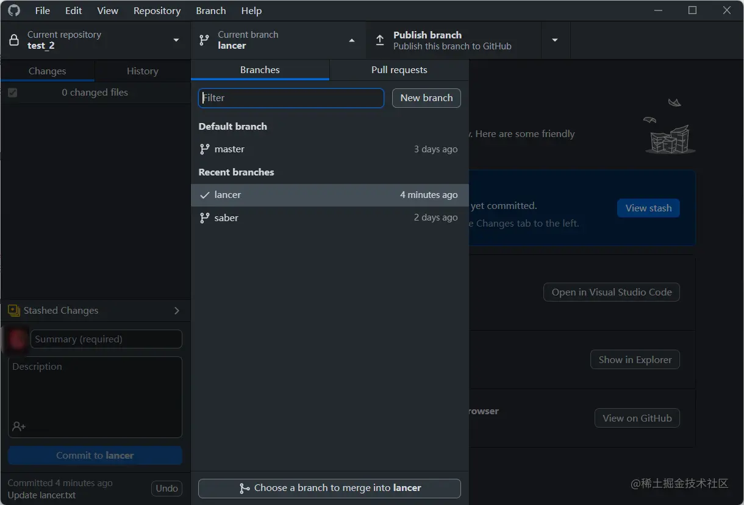The height and width of the screenshot is (505, 744).
Task: Select the Pull requests tab
Action: (x=399, y=69)
